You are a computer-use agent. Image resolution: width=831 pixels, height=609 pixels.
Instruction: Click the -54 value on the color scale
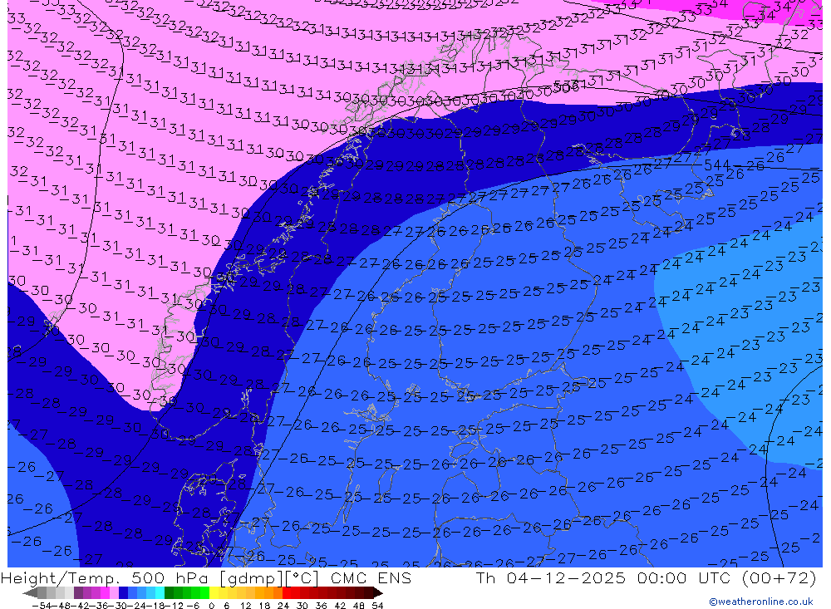[42, 606]
